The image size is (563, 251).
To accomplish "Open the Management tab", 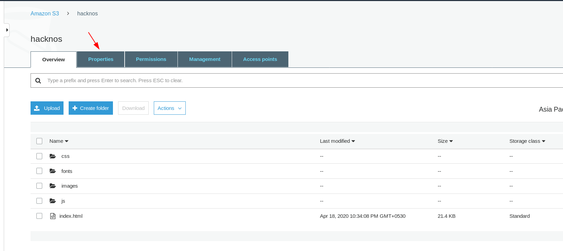I will click(205, 59).
